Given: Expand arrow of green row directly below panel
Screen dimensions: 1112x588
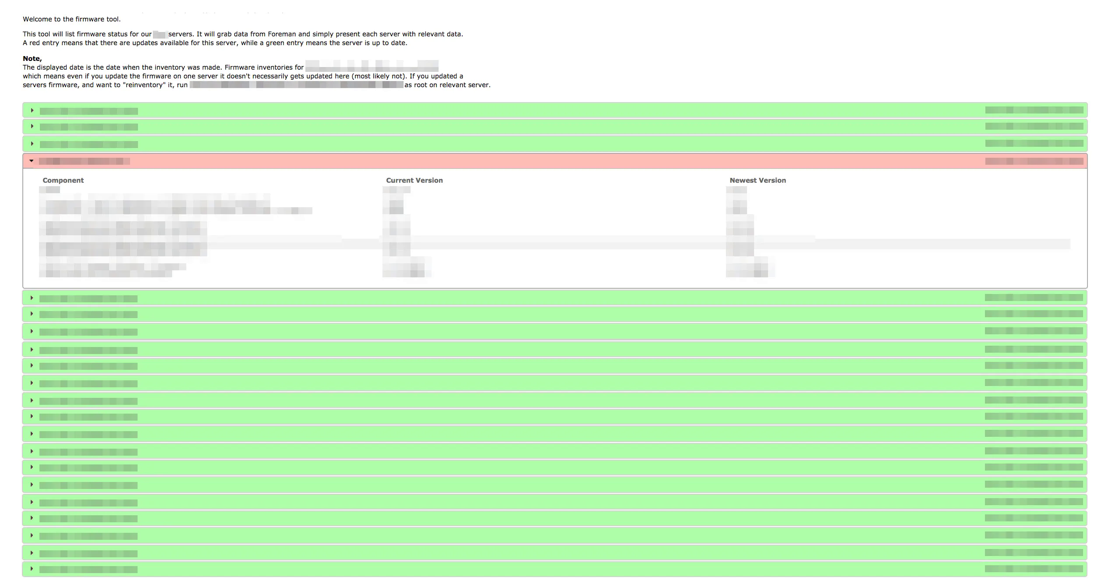Looking at the screenshot, I should pyautogui.click(x=32, y=298).
